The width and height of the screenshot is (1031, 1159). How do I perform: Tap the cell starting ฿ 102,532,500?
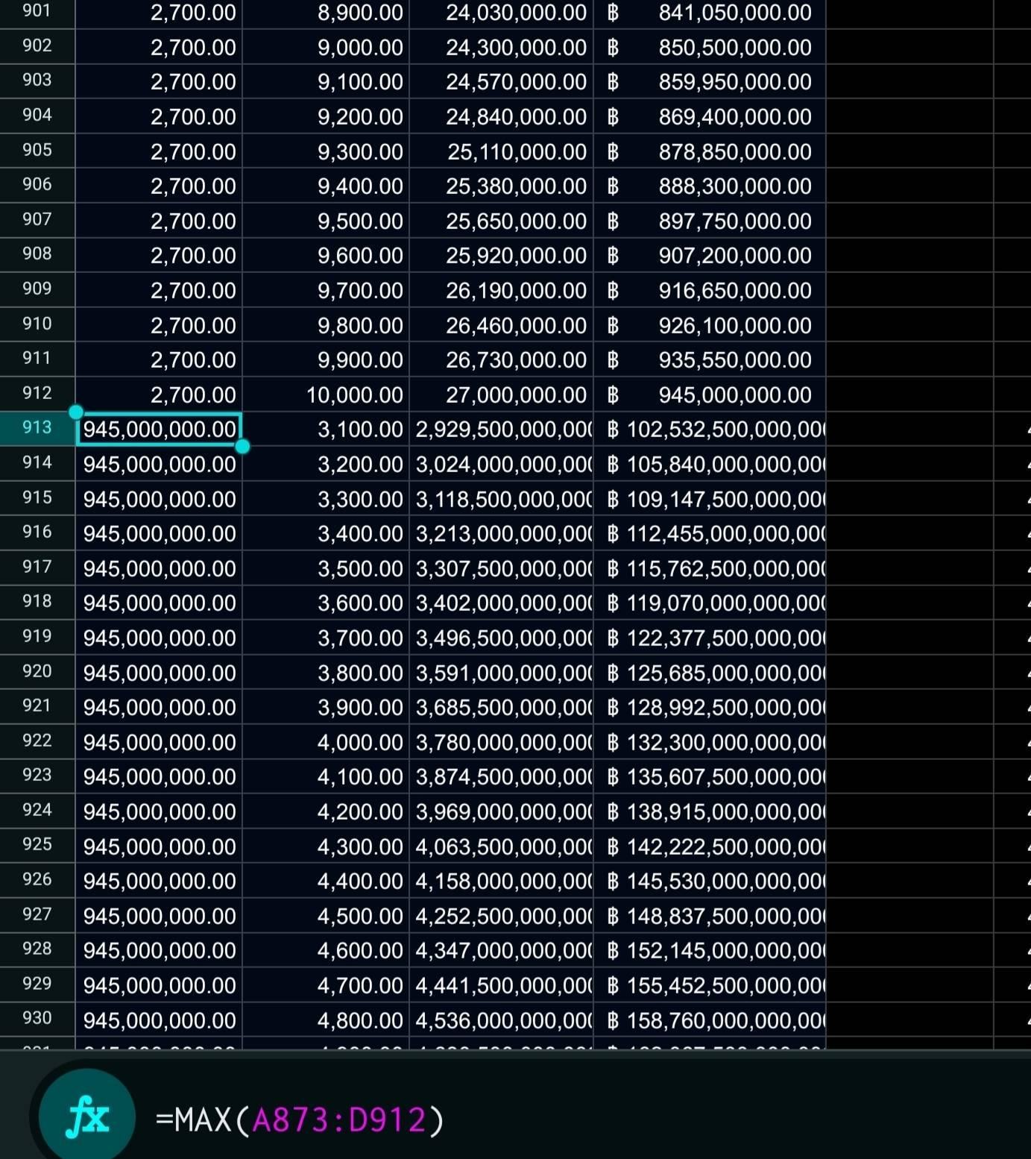pyautogui.click(x=710, y=429)
